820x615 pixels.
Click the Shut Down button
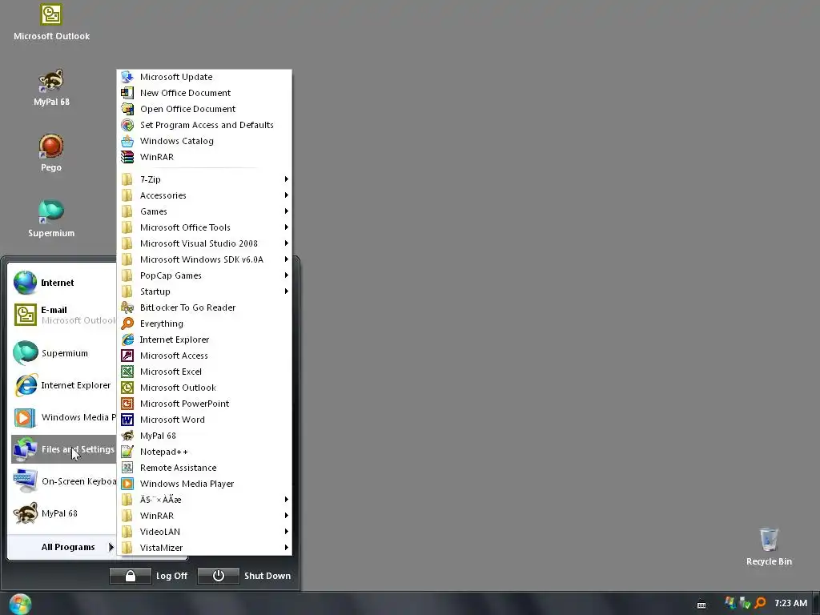[245, 576]
